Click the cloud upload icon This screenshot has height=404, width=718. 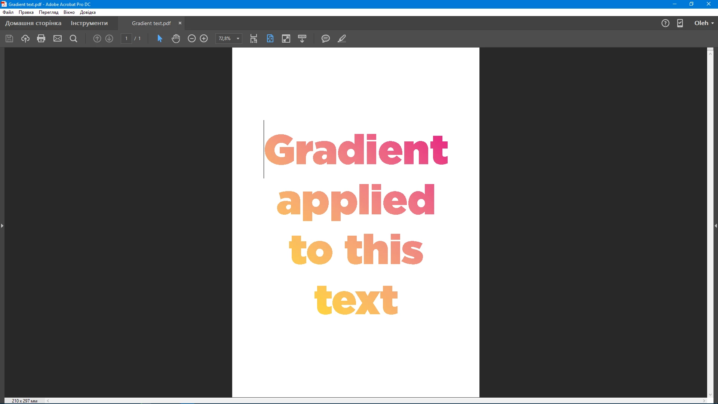pos(25,39)
